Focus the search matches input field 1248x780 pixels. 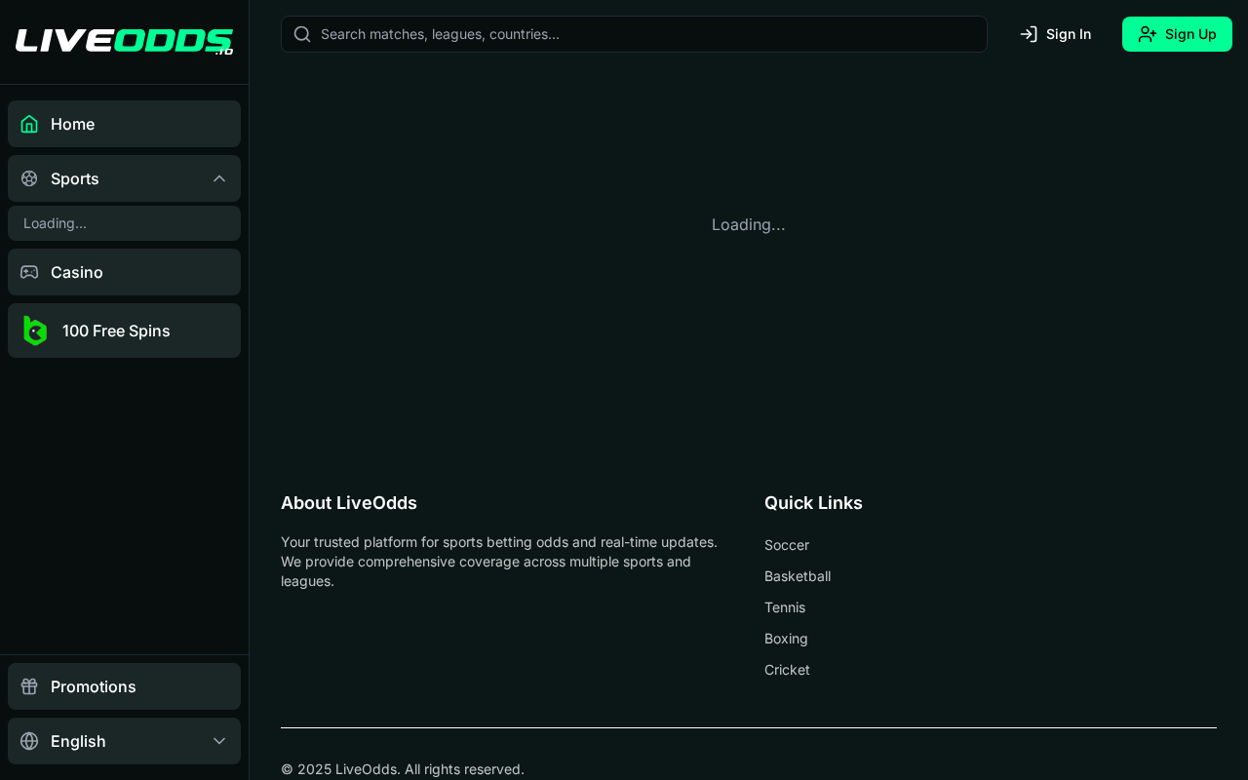coord(643,34)
